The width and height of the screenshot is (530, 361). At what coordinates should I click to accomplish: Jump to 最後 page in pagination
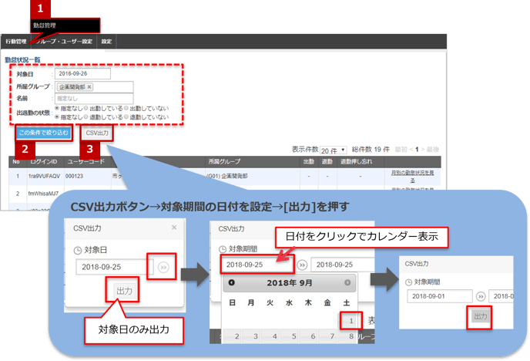pyautogui.click(x=433, y=149)
